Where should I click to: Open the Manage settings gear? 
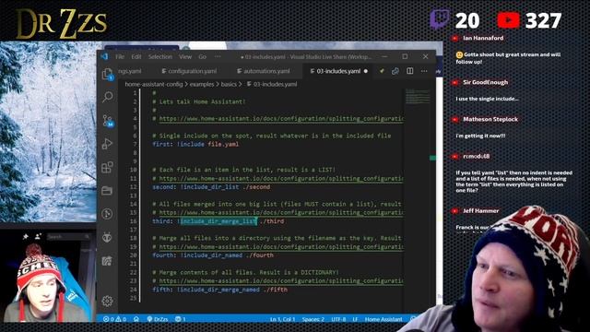107,301
